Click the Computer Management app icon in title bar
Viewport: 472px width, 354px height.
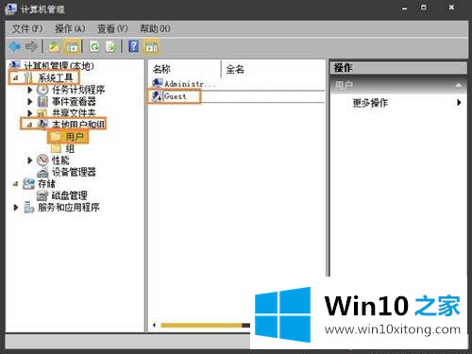coord(10,8)
